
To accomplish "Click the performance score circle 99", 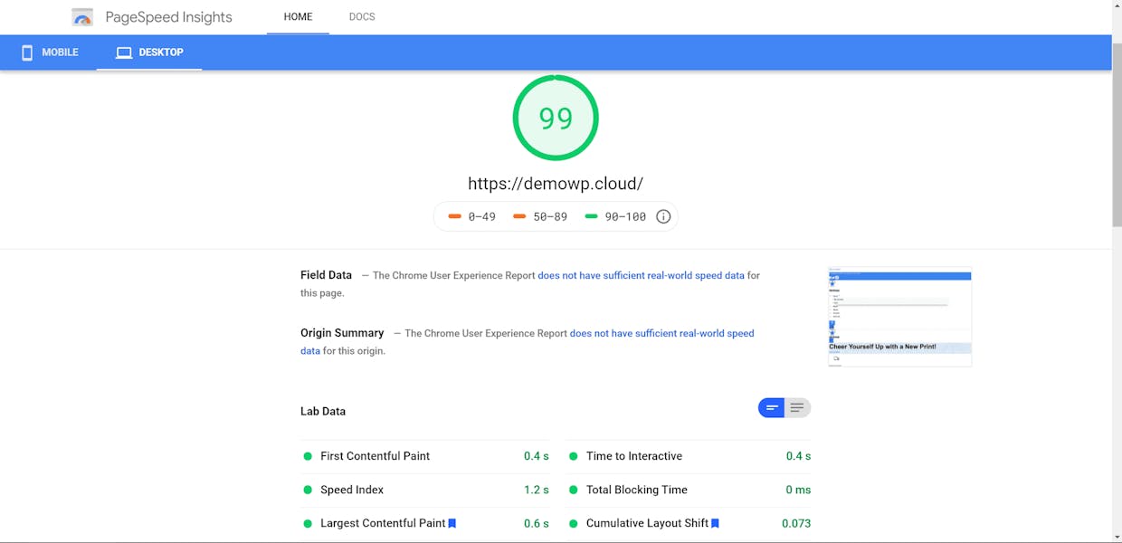I will (x=556, y=118).
